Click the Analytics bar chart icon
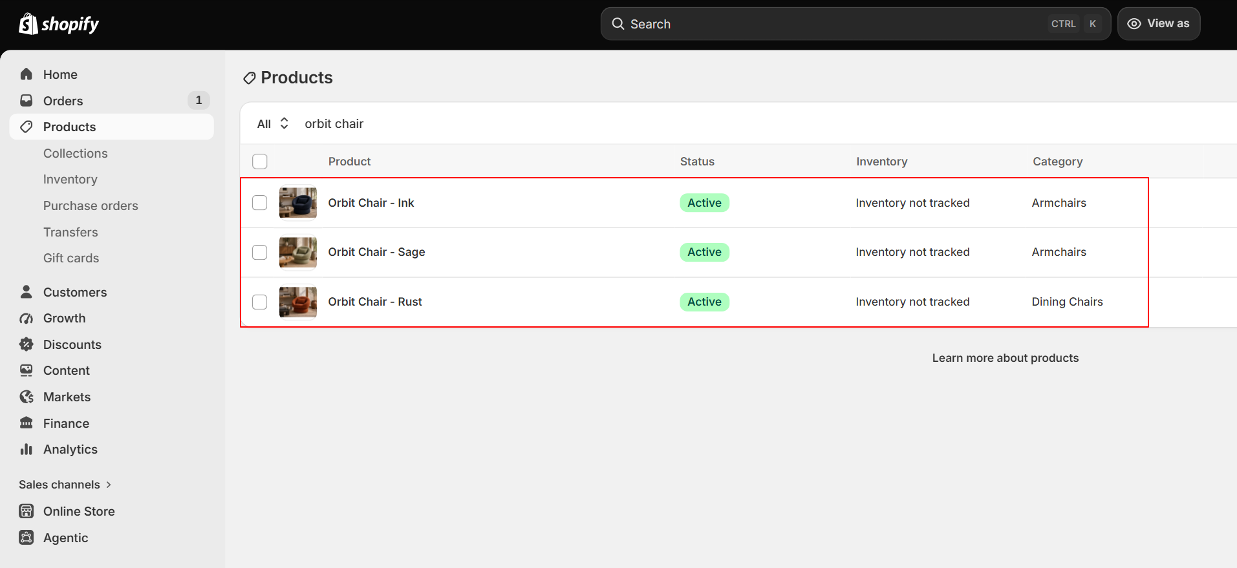This screenshot has height=568, width=1237. pyautogui.click(x=27, y=449)
